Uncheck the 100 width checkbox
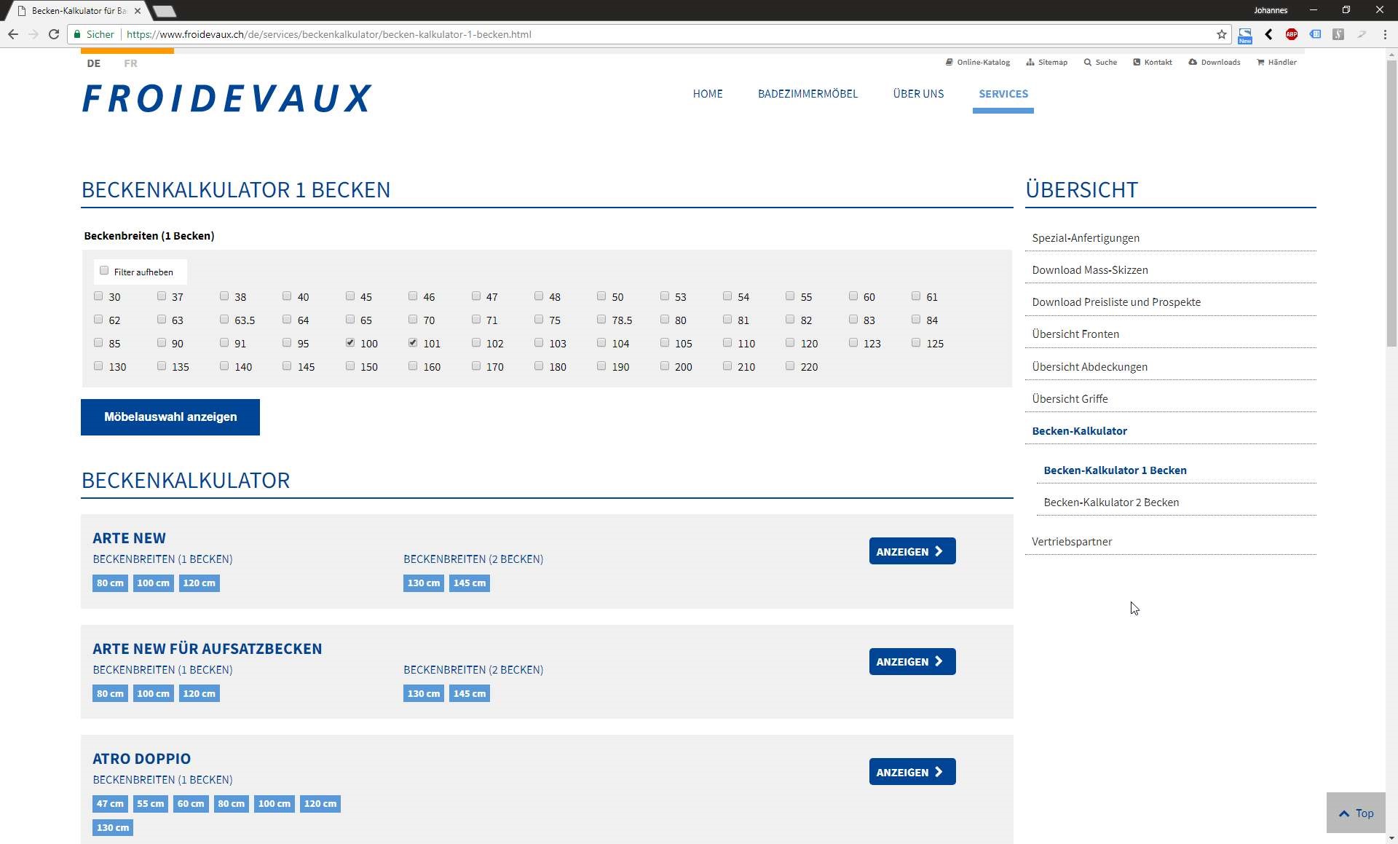 [350, 343]
